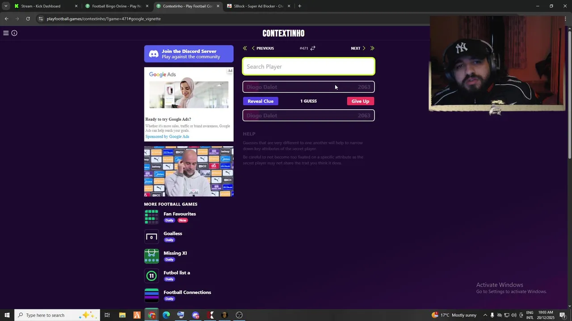Click the browser back arrow

click(x=6, y=19)
